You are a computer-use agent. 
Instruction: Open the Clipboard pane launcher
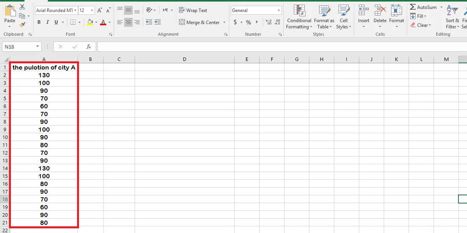pyautogui.click(x=30, y=35)
